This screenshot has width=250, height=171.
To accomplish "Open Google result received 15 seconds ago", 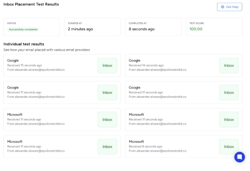I will 50,65.
